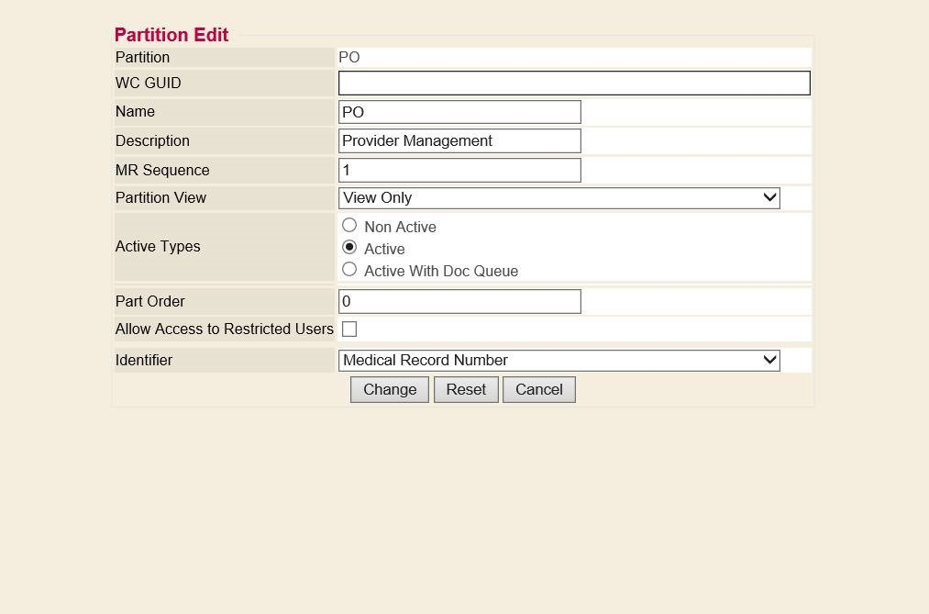
Task: Click the Part Order input field
Action: click(x=459, y=302)
